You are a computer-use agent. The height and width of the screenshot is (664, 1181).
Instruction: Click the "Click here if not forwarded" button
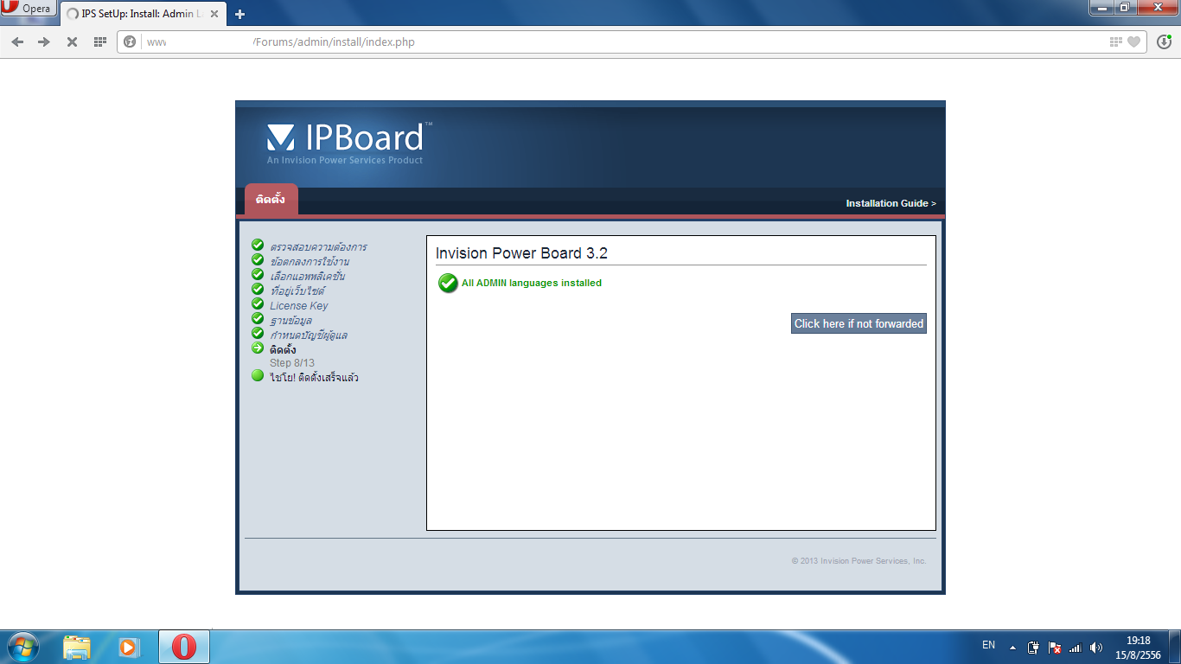pyautogui.click(x=859, y=323)
